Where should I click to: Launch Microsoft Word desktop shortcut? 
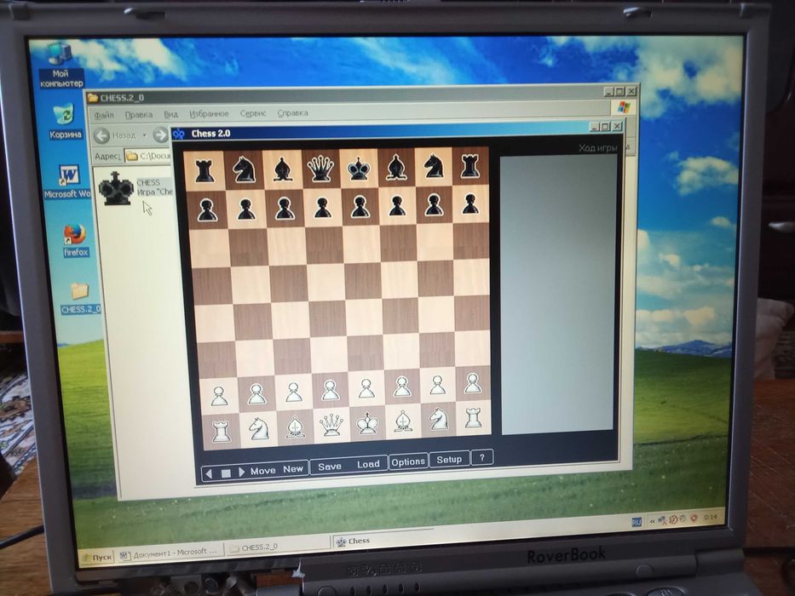pos(67,182)
